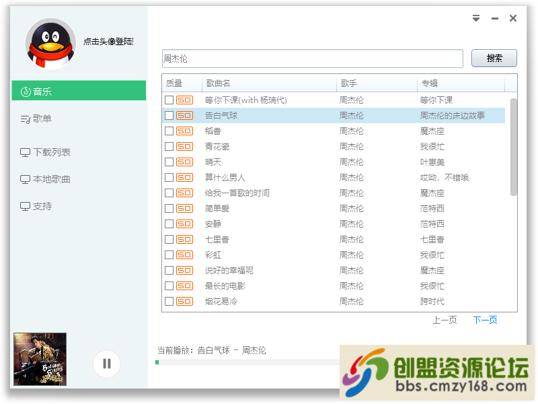Check the box for 简单爱
This screenshot has width=538, height=404.
[169, 208]
